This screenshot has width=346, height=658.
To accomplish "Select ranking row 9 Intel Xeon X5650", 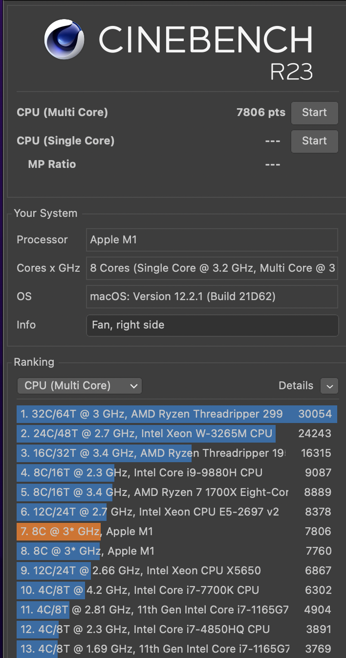I will 177,571.
